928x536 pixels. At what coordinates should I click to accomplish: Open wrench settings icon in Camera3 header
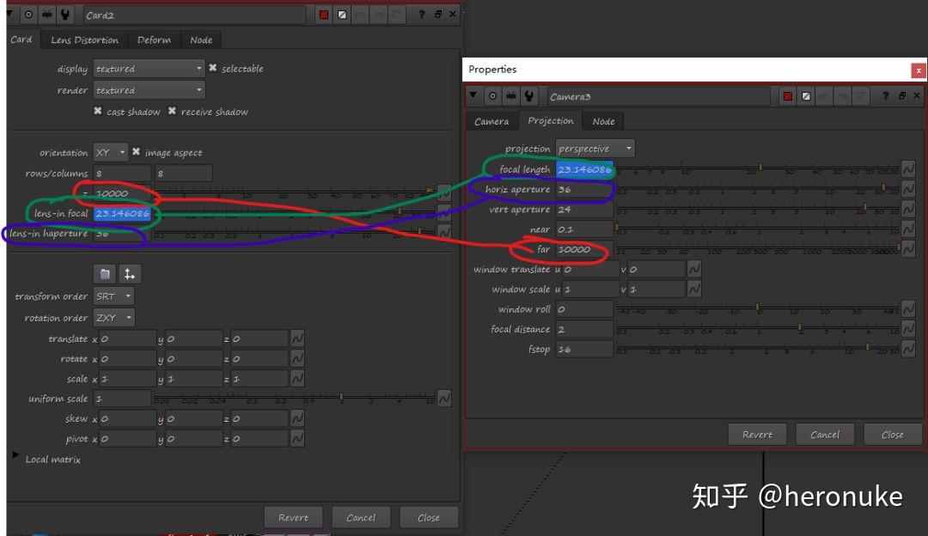(529, 96)
